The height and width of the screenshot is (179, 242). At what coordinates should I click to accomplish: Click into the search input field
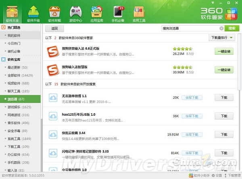coord(190,29)
